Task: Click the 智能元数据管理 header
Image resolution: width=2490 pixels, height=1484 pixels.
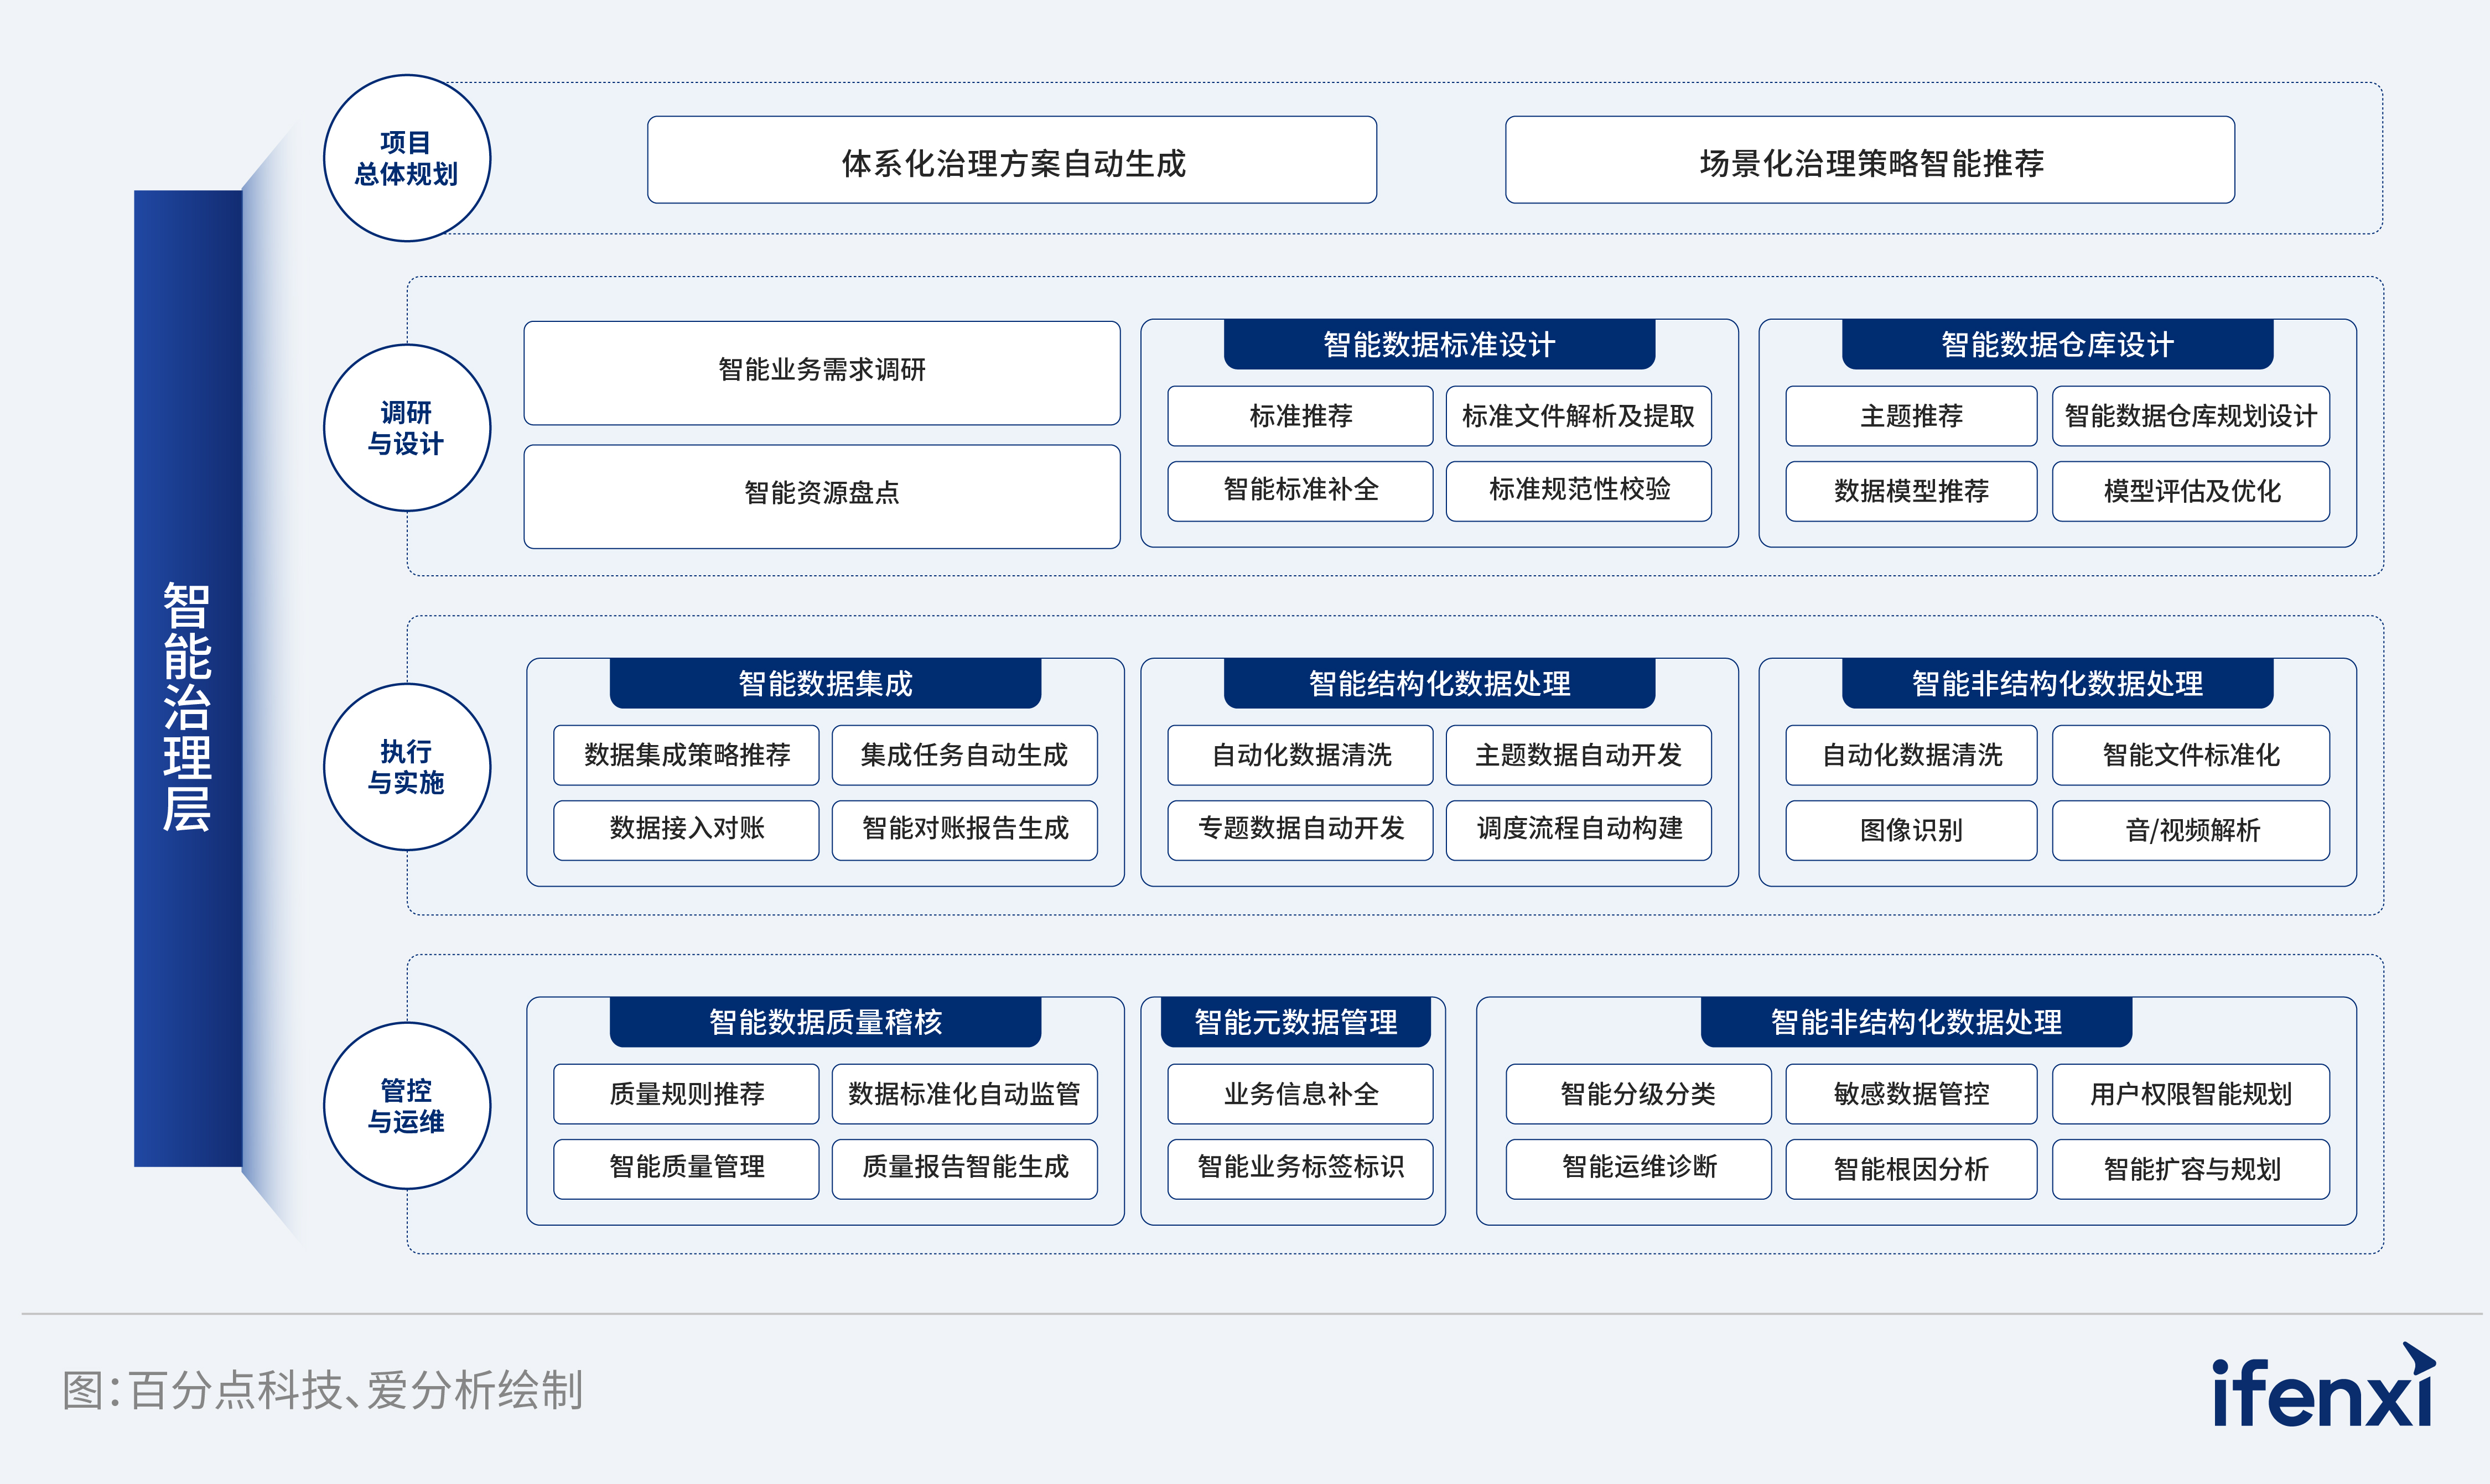Action: (1295, 1022)
